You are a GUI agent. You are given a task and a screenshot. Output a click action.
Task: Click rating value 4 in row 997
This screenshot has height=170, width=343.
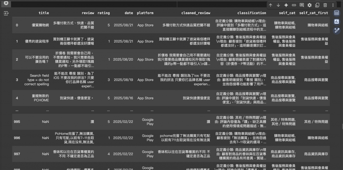tap(109, 154)
